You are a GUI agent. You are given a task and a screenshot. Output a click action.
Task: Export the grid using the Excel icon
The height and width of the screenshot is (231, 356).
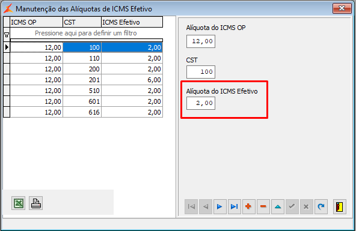coord(19,203)
